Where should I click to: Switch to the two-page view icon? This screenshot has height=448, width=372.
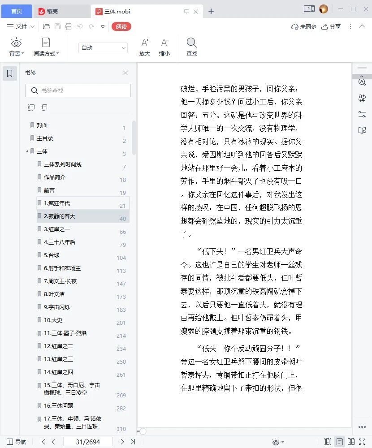click(x=351, y=442)
